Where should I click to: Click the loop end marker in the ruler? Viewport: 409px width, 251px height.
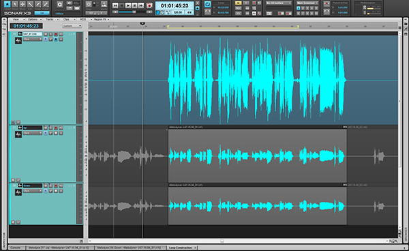[x=298, y=27]
